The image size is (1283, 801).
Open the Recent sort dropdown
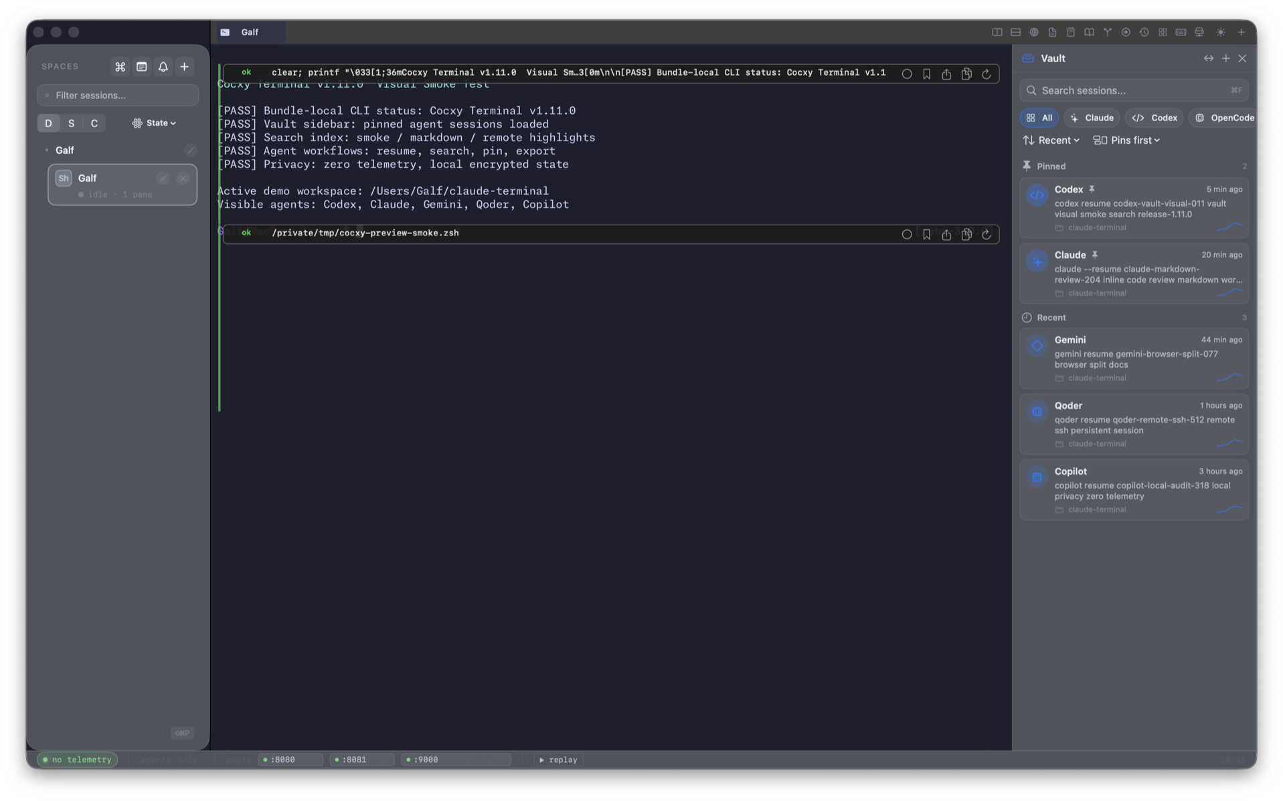coord(1051,140)
